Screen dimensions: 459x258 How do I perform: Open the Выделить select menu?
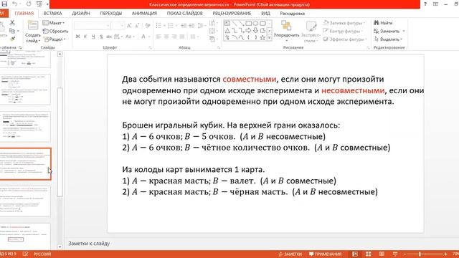pos(389,39)
